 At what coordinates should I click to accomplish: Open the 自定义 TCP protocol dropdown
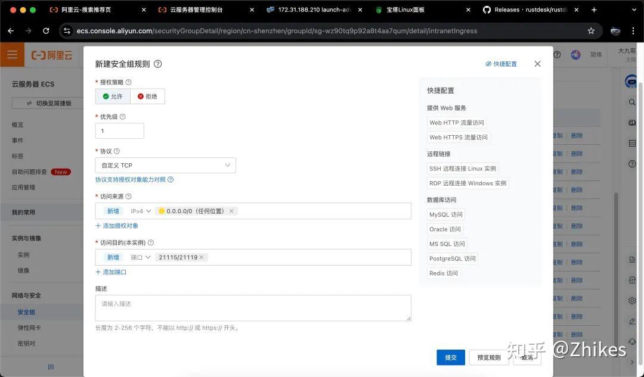click(165, 166)
